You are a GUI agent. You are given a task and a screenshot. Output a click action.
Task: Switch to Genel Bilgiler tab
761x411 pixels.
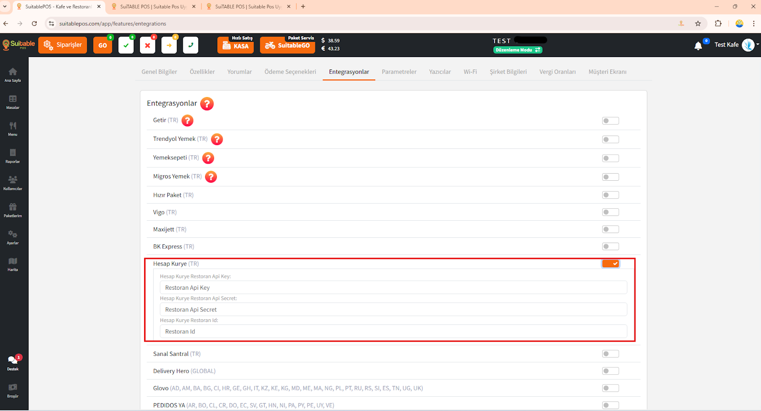tap(159, 72)
